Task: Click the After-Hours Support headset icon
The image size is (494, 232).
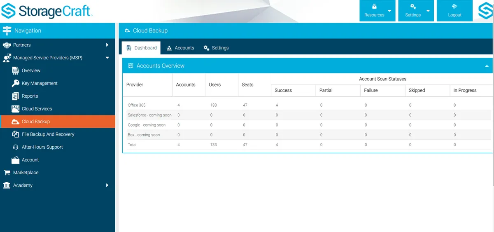Action: [x=16, y=147]
